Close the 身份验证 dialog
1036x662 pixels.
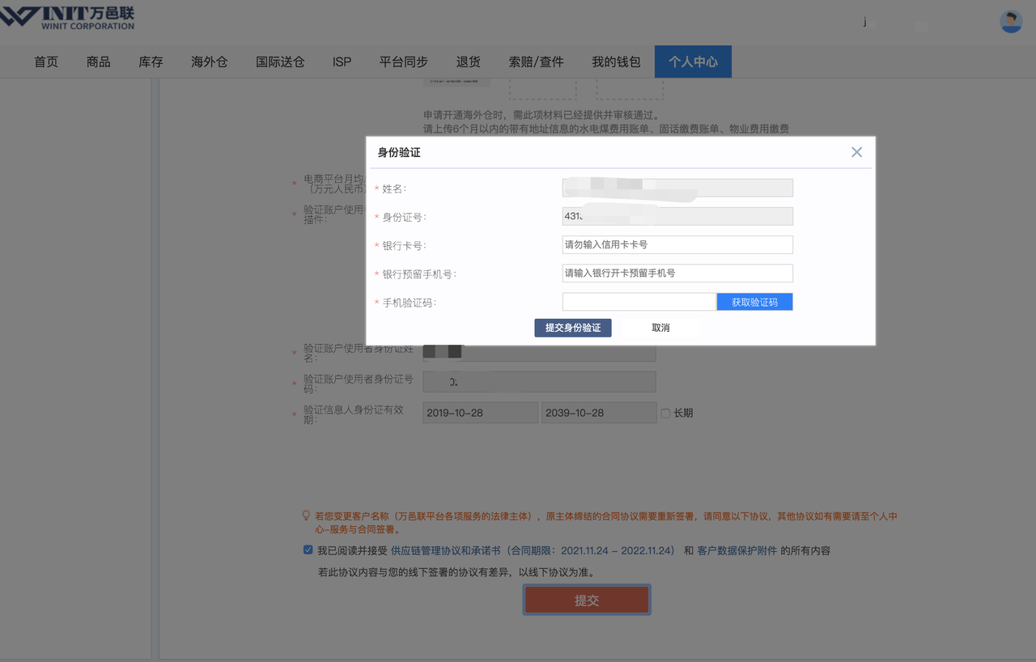pos(857,152)
